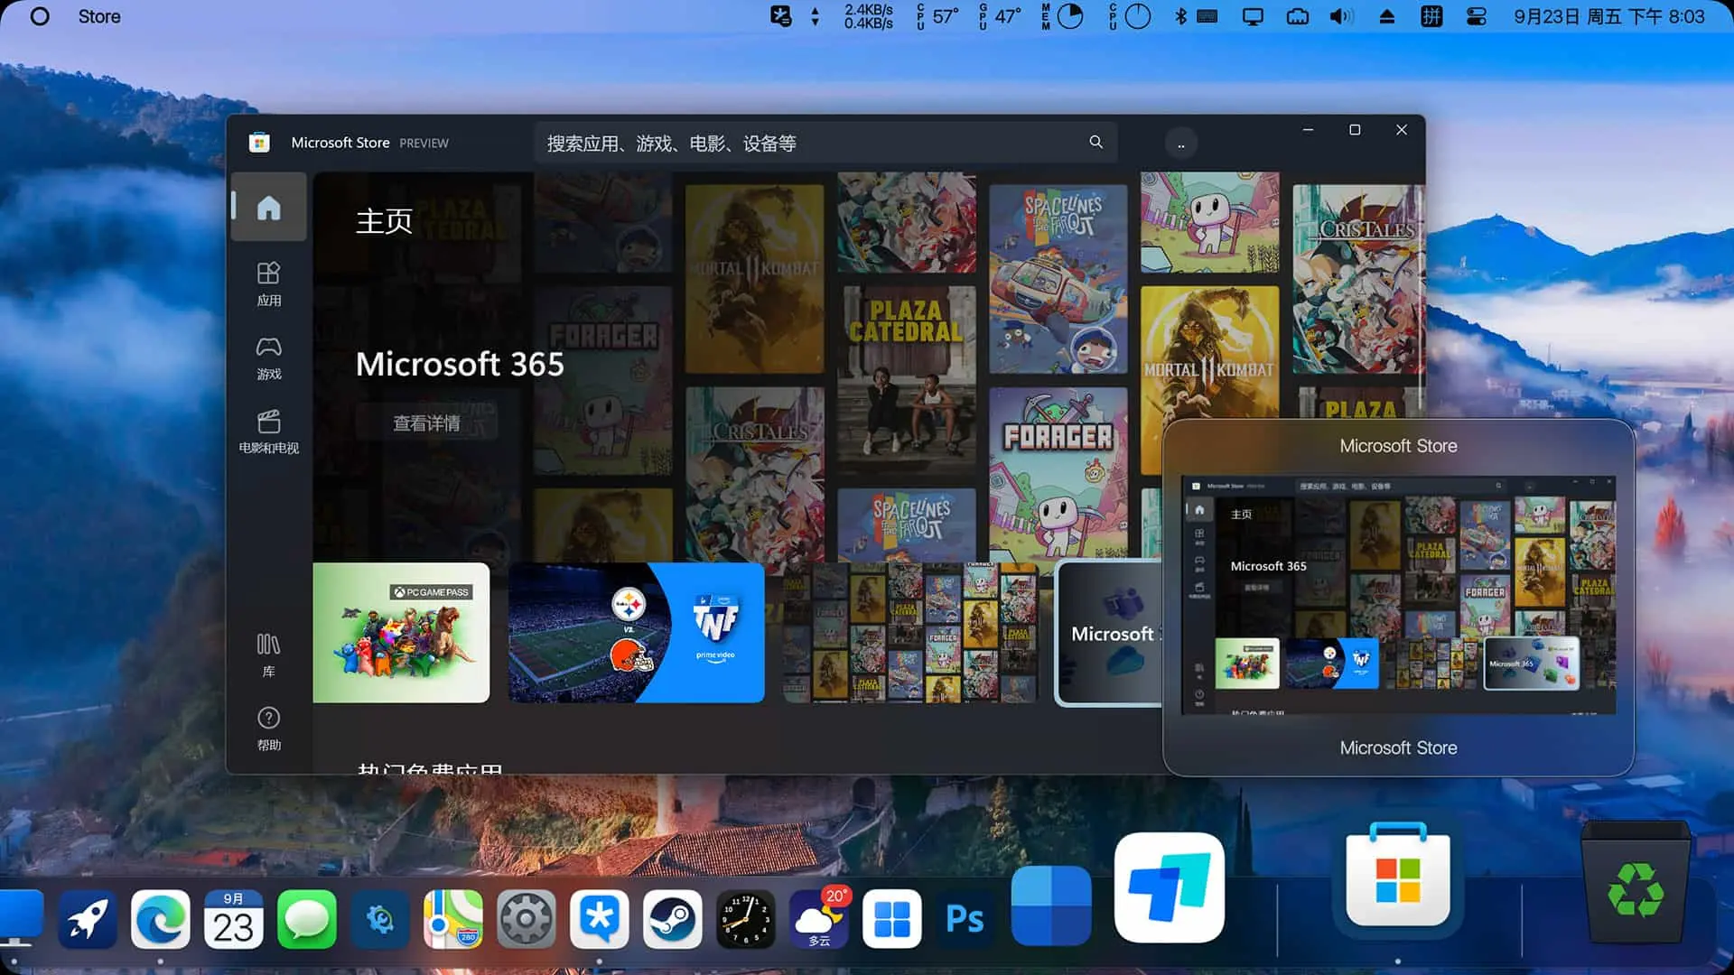The image size is (1734, 975).
Task: Select the Microsoft Store window preview thumbnail
Action: tap(1398, 594)
